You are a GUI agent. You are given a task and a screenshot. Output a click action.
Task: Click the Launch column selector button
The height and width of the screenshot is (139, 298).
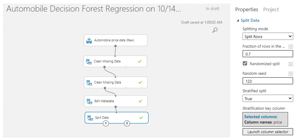coord(268,132)
